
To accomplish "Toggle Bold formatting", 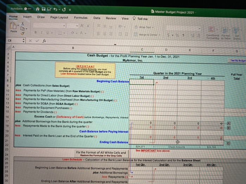I will click(x=35, y=32).
